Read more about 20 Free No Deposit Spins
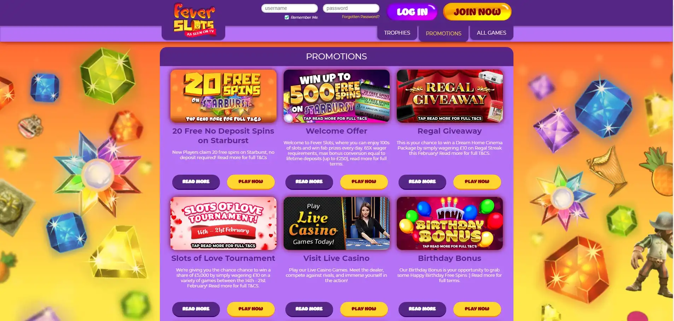 196,182
